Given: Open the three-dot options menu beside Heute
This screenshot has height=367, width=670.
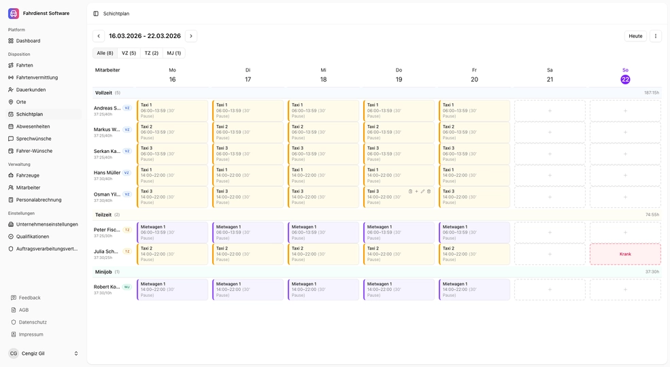Looking at the screenshot, I should point(656,36).
